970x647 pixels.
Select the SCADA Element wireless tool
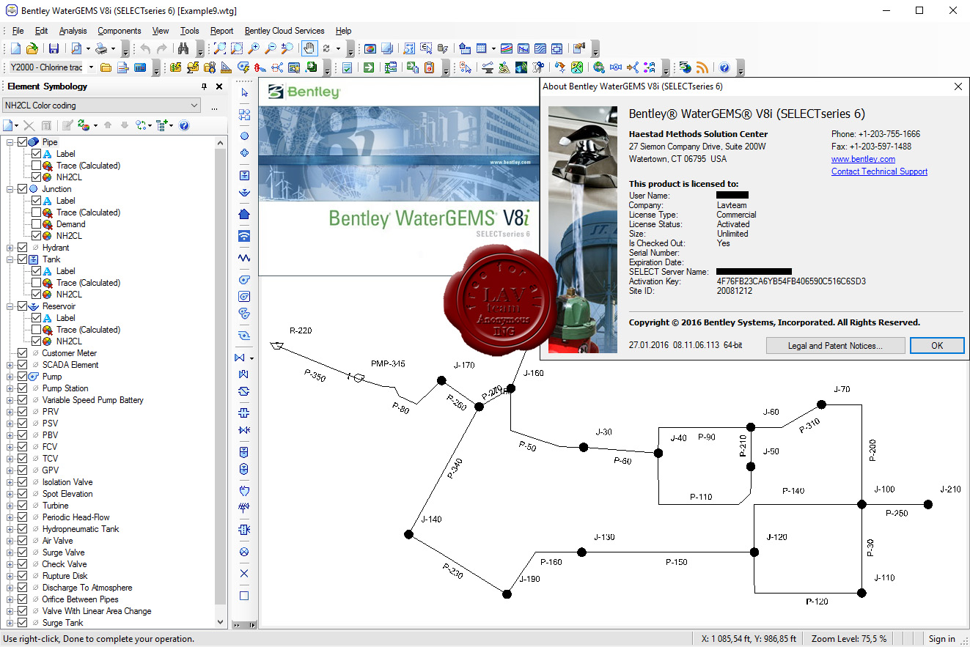[x=244, y=236]
